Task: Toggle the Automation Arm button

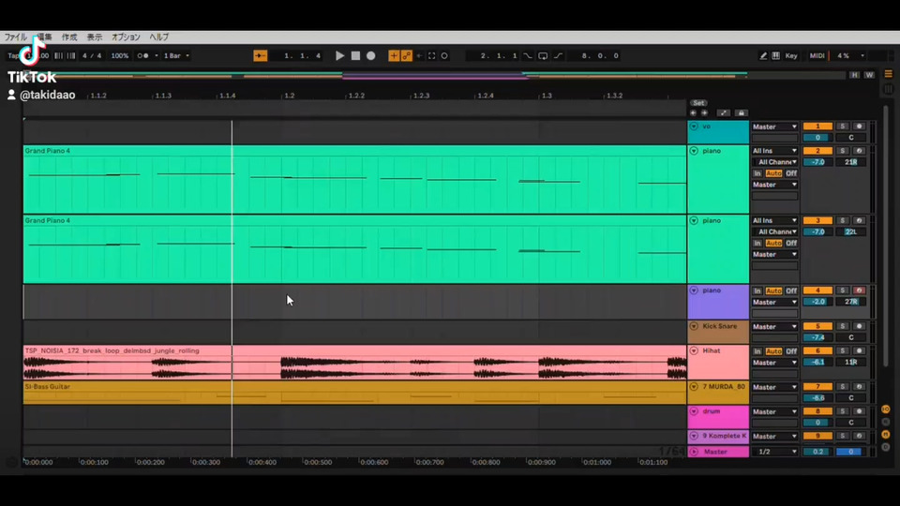Action: click(x=406, y=55)
